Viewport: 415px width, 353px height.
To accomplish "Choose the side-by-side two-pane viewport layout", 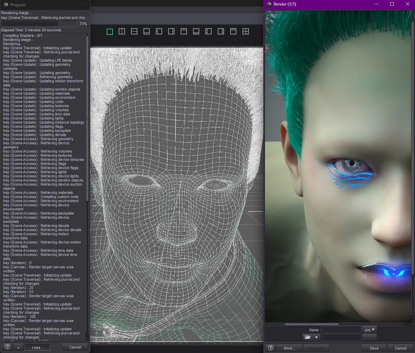I will point(122,31).
